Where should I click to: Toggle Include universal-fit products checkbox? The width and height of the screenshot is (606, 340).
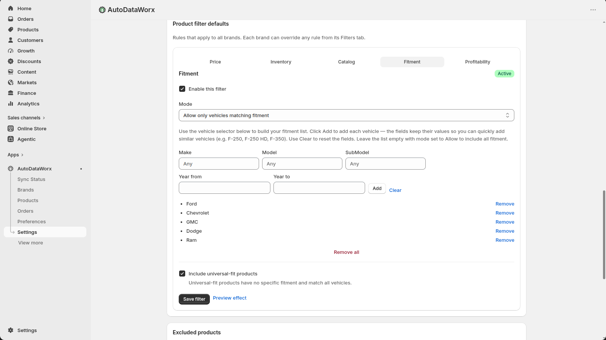[x=182, y=274]
